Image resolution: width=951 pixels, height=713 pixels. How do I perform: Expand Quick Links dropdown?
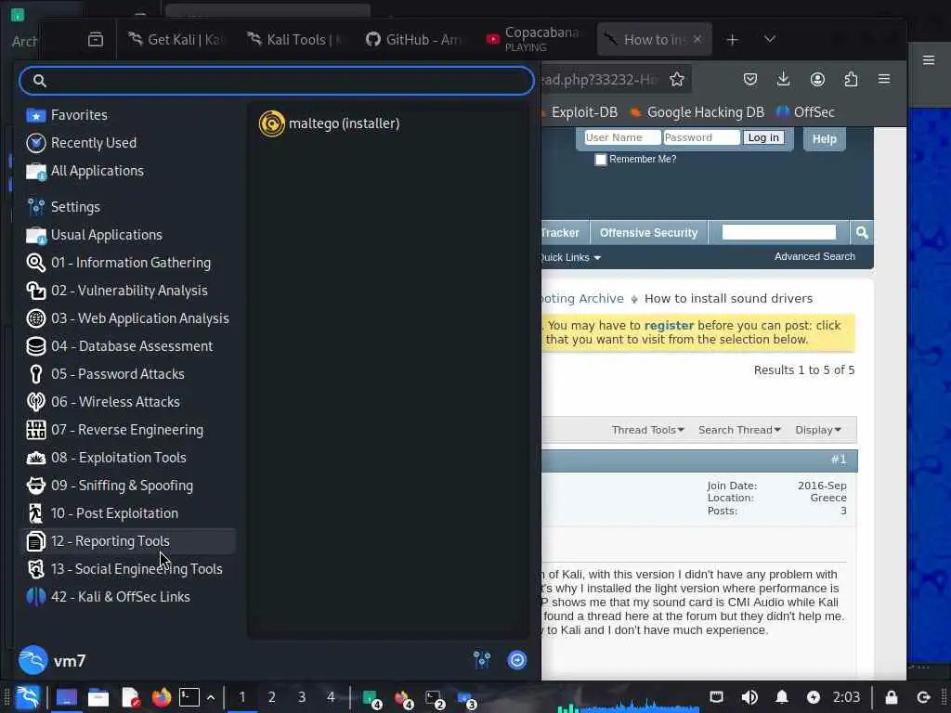coord(570,258)
